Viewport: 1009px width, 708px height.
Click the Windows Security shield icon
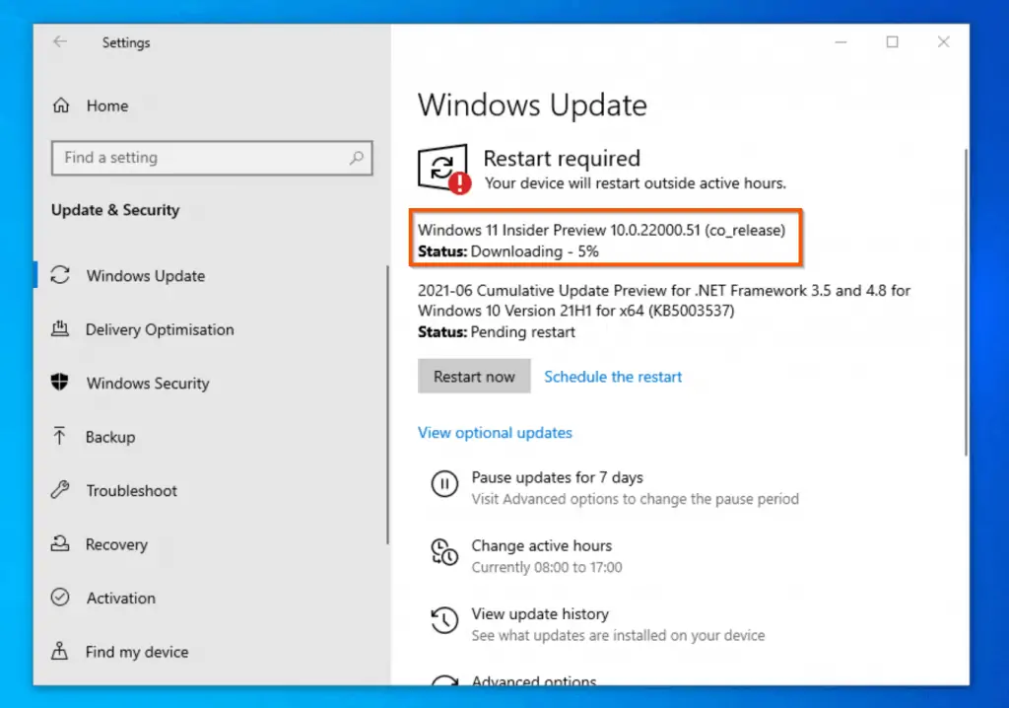tap(60, 382)
